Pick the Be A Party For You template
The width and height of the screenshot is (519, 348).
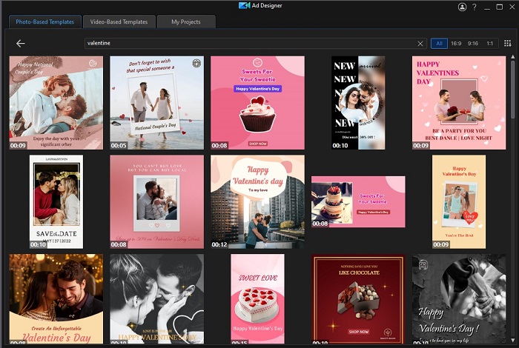tap(459, 103)
